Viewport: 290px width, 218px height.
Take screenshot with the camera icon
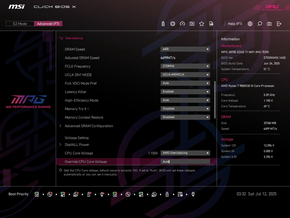coord(269,24)
